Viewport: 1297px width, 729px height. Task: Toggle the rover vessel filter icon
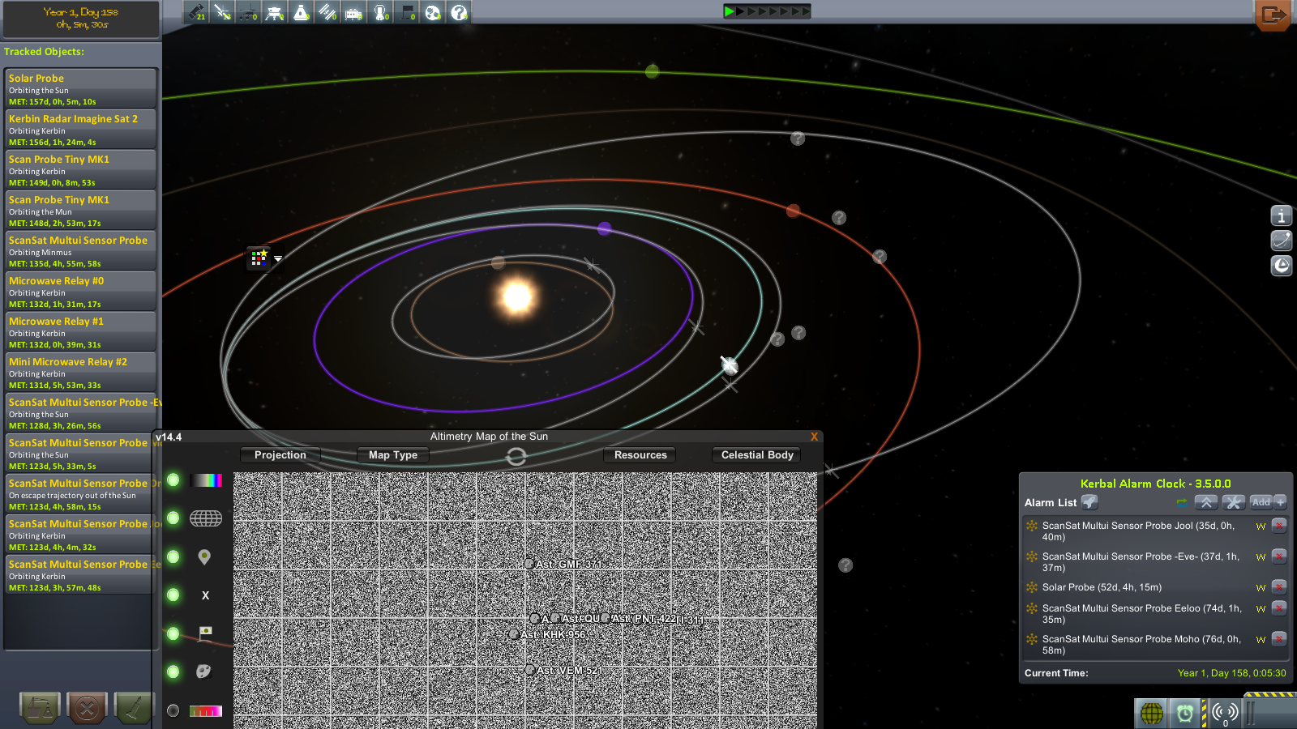pyautogui.click(x=248, y=12)
